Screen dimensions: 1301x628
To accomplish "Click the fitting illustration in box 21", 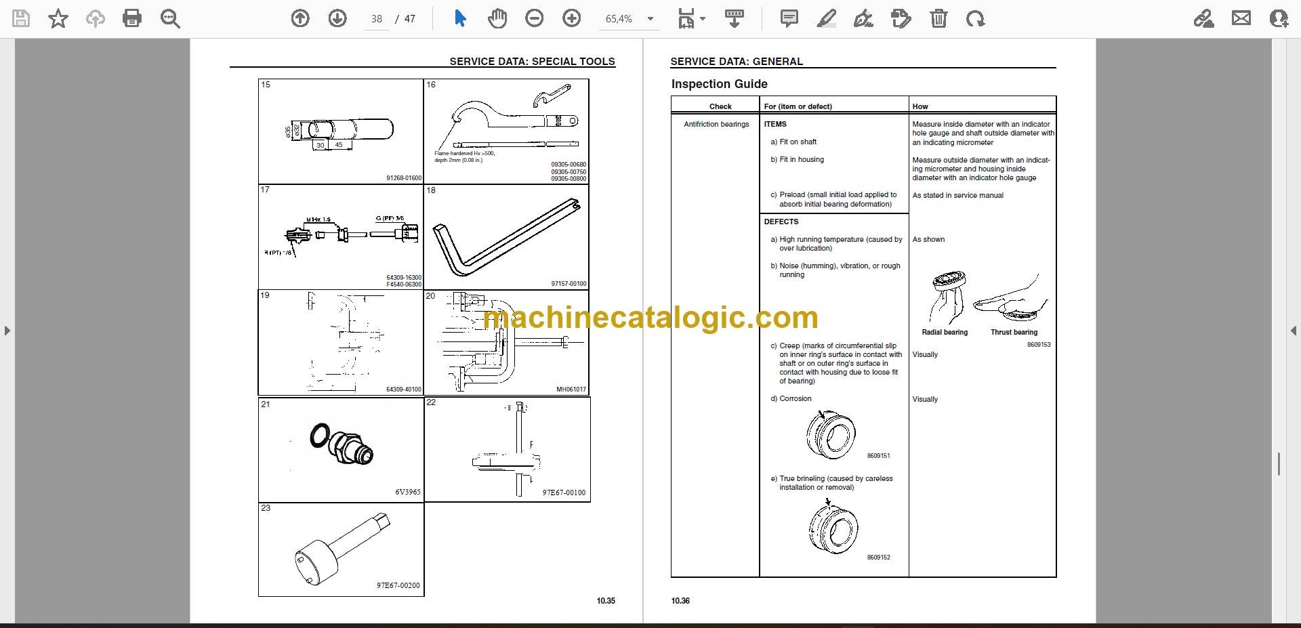I will [342, 444].
